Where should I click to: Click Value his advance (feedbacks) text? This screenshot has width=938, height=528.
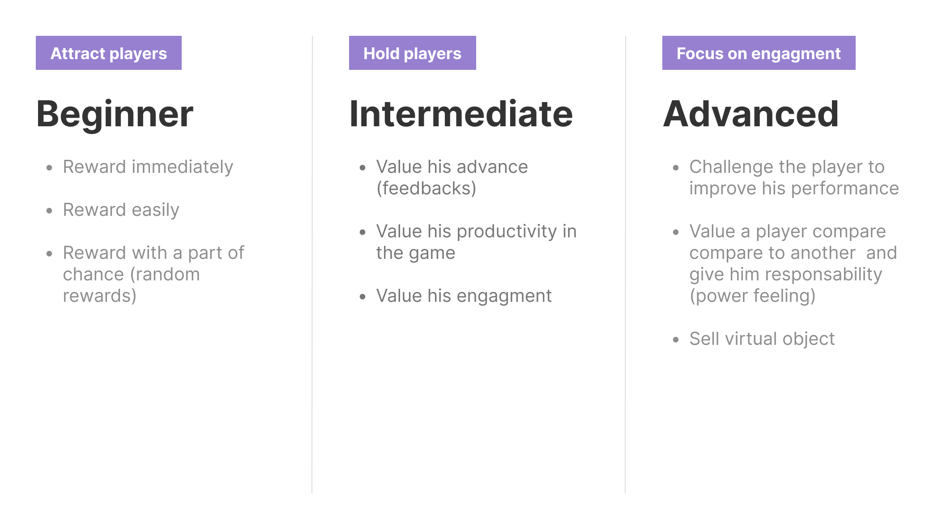point(452,177)
